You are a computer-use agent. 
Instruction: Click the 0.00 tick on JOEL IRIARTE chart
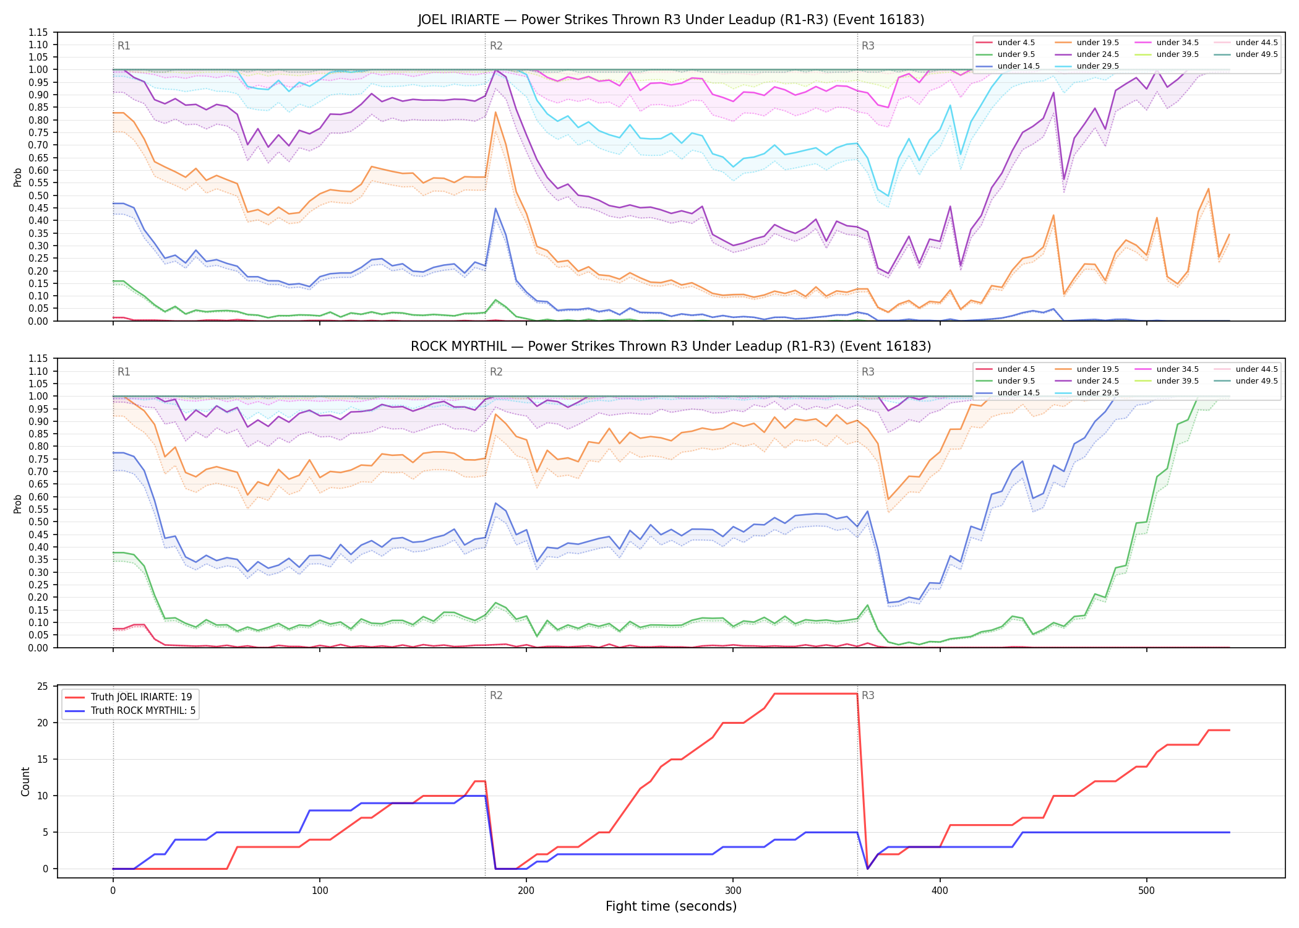[x=38, y=321]
